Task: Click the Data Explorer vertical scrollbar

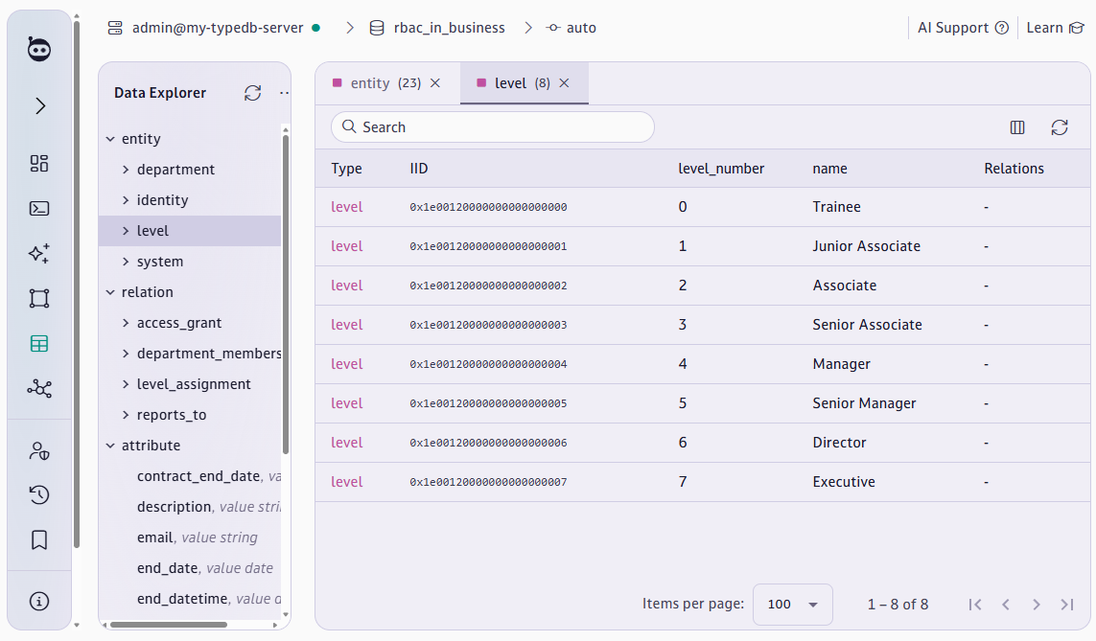Action: (x=285, y=293)
